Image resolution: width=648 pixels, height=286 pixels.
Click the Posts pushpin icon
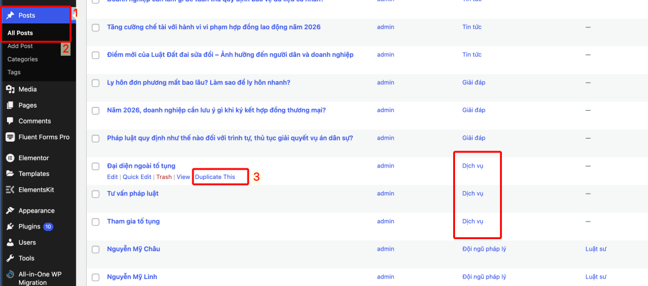pos(10,15)
